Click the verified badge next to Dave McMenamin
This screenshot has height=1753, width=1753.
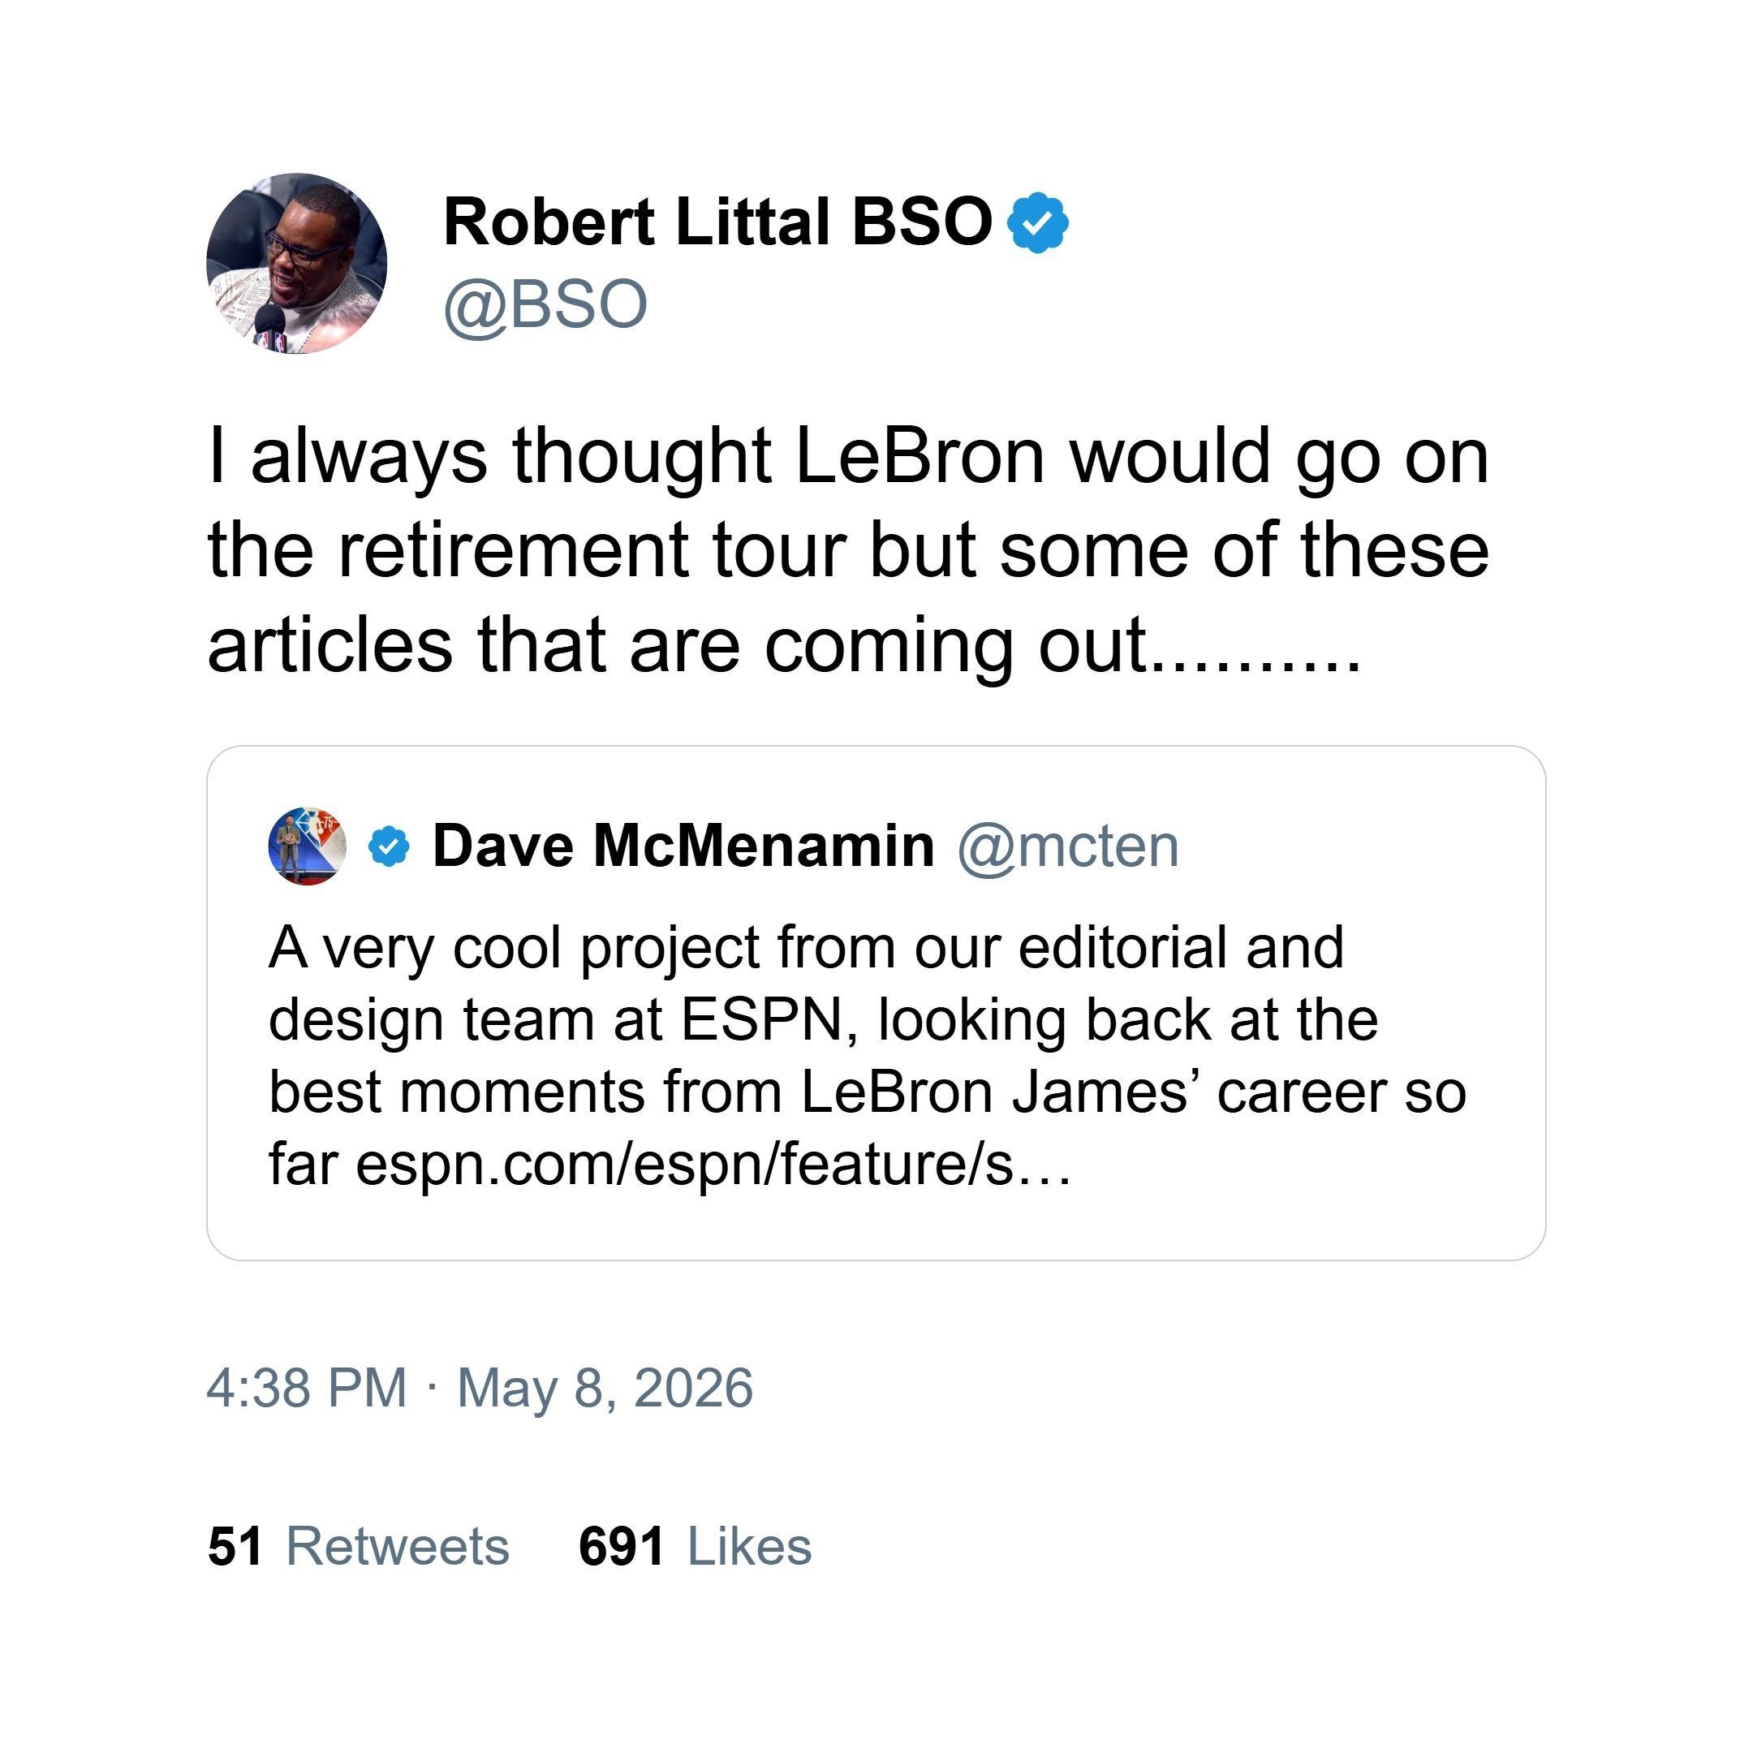click(x=389, y=846)
